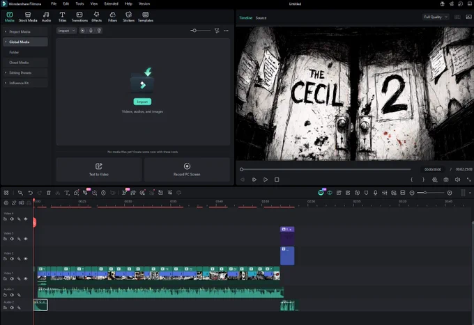Click the marker shield icon
This screenshot has width=474, height=325.
pos(366,193)
